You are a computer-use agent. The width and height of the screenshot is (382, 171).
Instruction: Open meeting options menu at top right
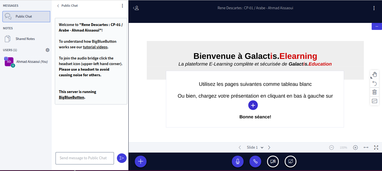(374, 8)
